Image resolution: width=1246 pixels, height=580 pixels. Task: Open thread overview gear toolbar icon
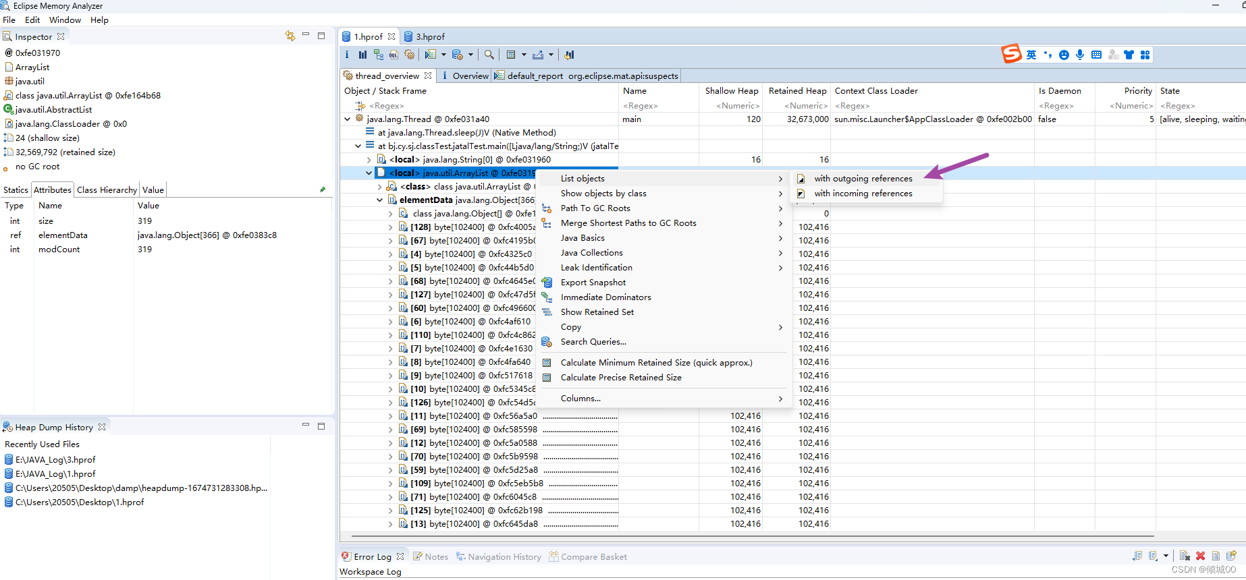(409, 55)
